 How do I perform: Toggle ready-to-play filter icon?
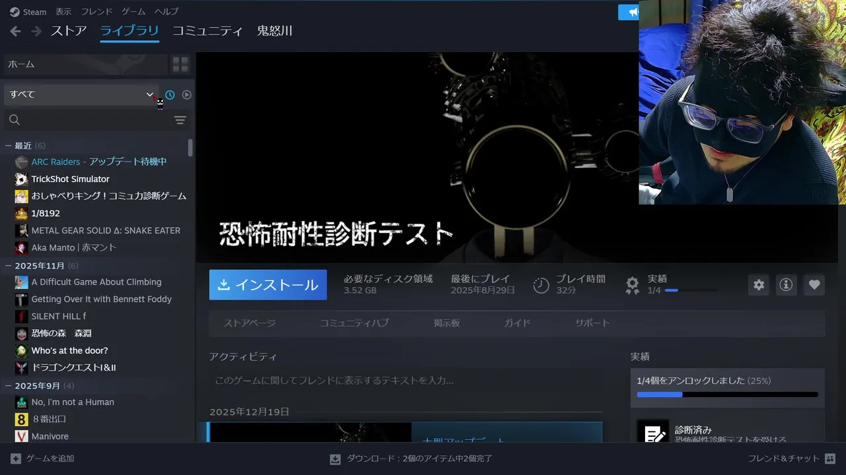click(x=186, y=95)
